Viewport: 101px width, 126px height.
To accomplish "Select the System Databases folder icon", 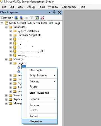I will 15,31.
